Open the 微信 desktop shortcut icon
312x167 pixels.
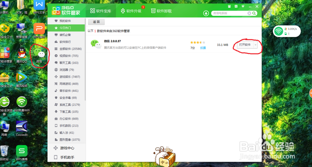click(39, 55)
